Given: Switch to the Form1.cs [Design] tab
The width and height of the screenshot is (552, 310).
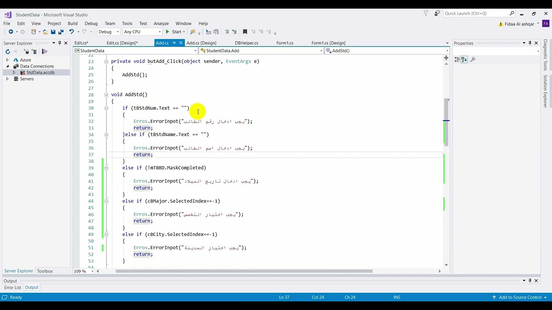Looking at the screenshot, I should (x=328, y=43).
